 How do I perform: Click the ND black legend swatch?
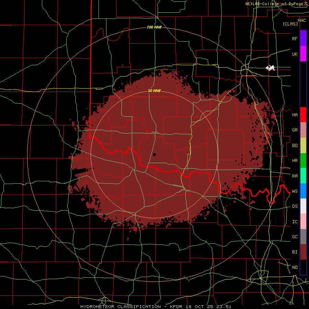[x=303, y=267]
